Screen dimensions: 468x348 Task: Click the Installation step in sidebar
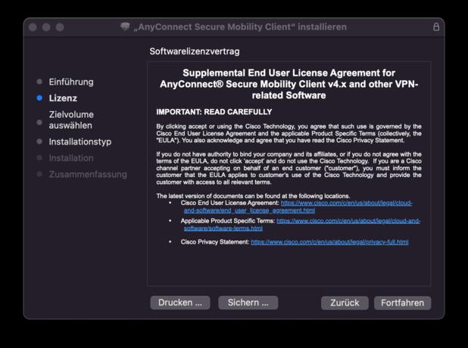71,158
